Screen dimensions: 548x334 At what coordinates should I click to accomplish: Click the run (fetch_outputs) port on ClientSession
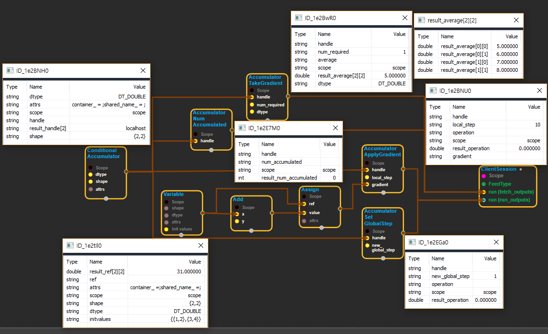(x=484, y=192)
